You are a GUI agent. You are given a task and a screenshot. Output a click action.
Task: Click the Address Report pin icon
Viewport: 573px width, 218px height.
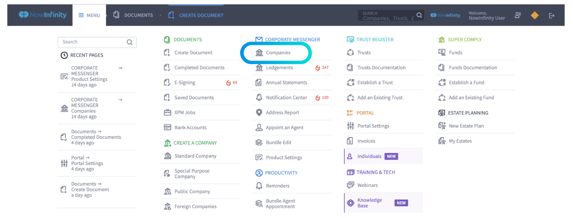click(x=259, y=113)
